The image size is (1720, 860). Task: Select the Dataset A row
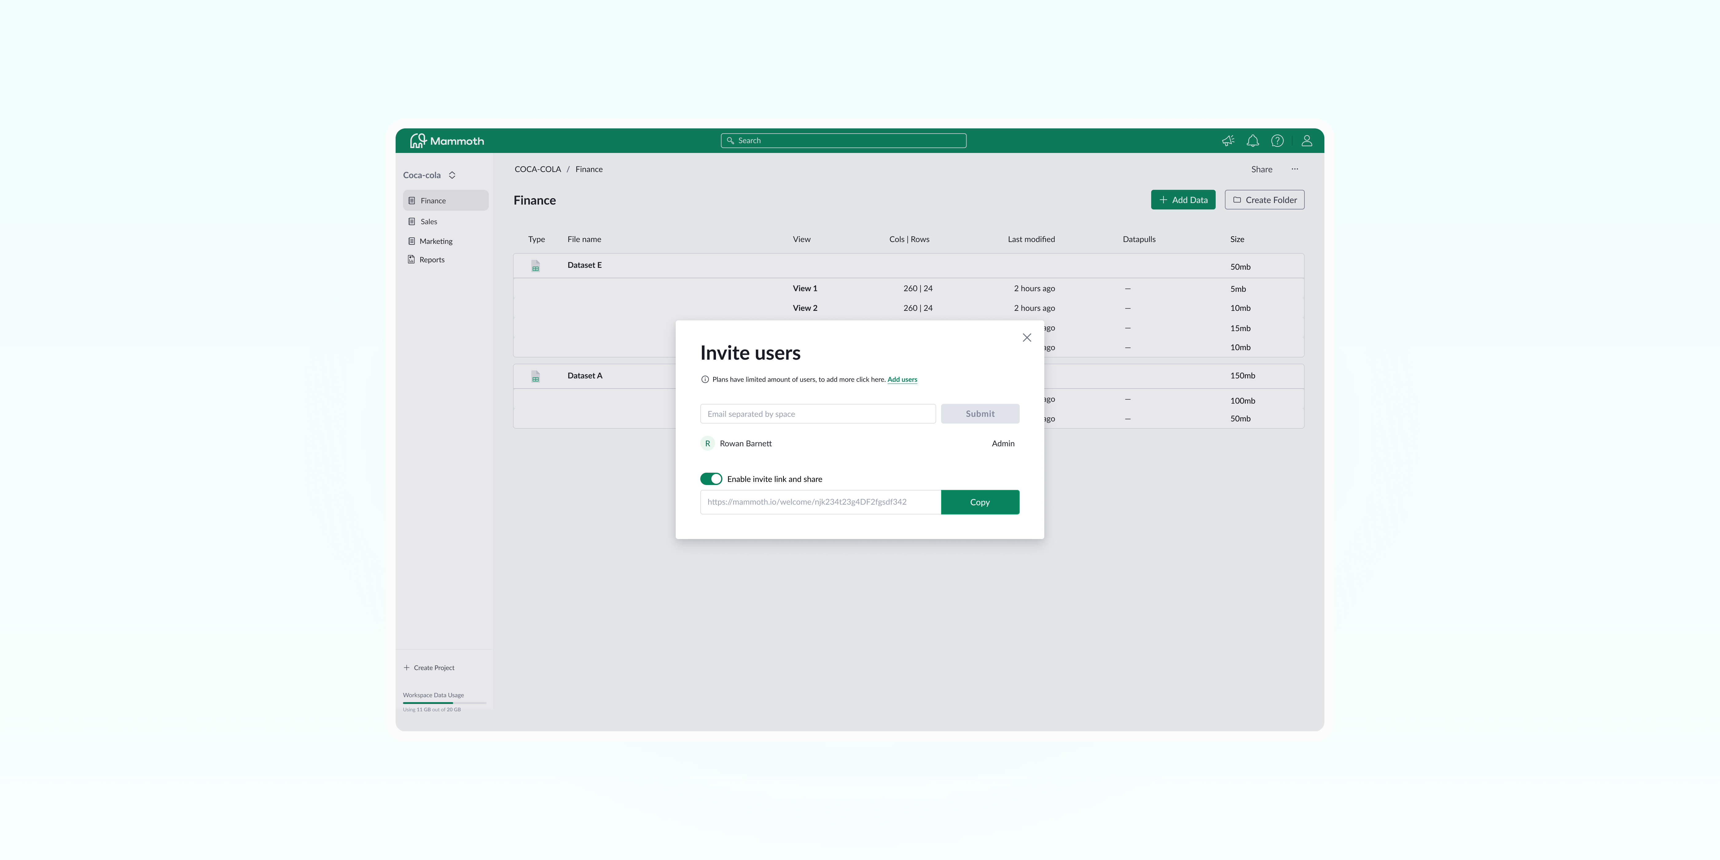(x=908, y=377)
